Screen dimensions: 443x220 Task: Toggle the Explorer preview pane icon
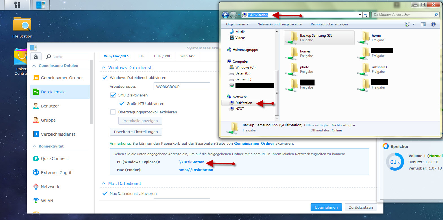pos(423,24)
